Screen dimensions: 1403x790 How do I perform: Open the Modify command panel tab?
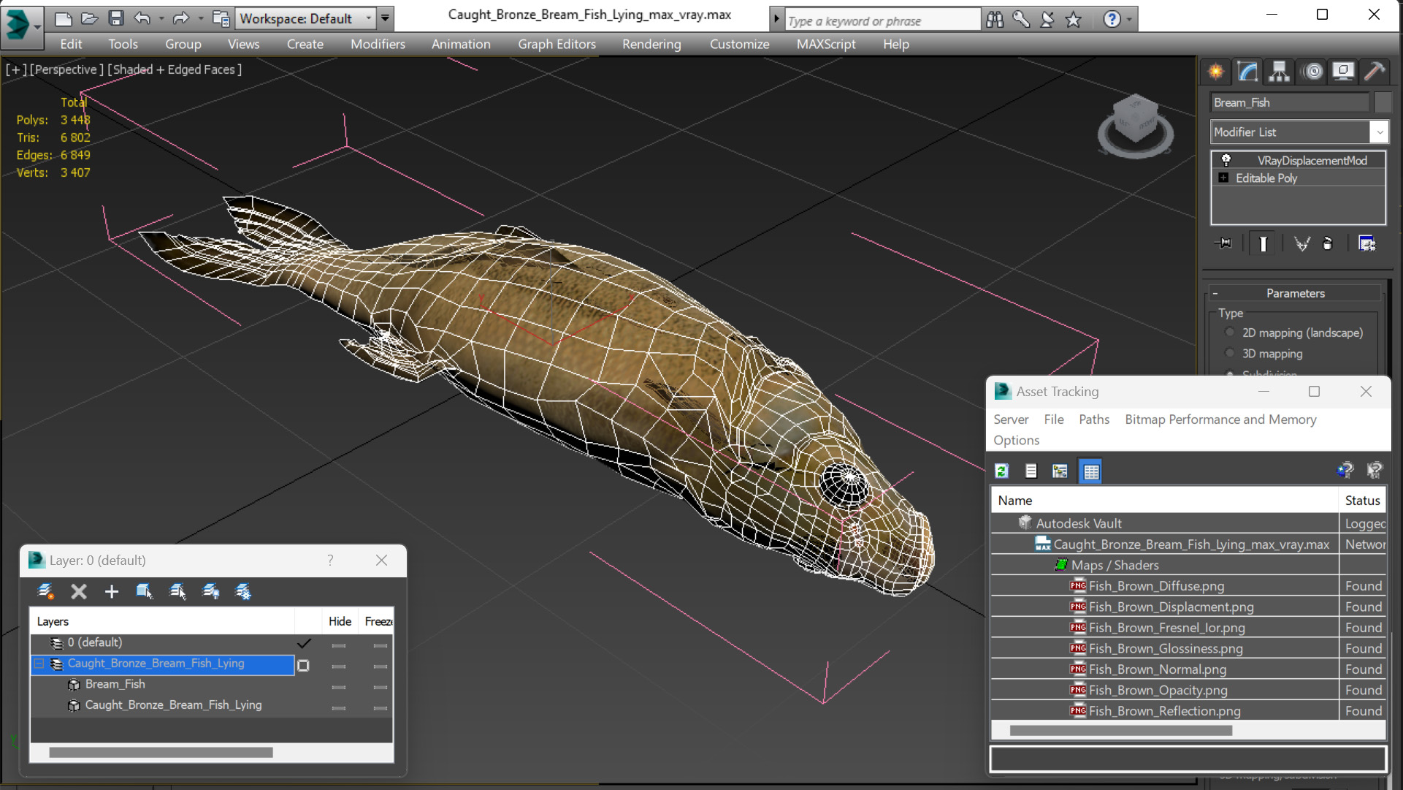[1247, 72]
